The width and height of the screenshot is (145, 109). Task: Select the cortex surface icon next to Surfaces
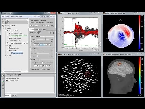click(40, 33)
